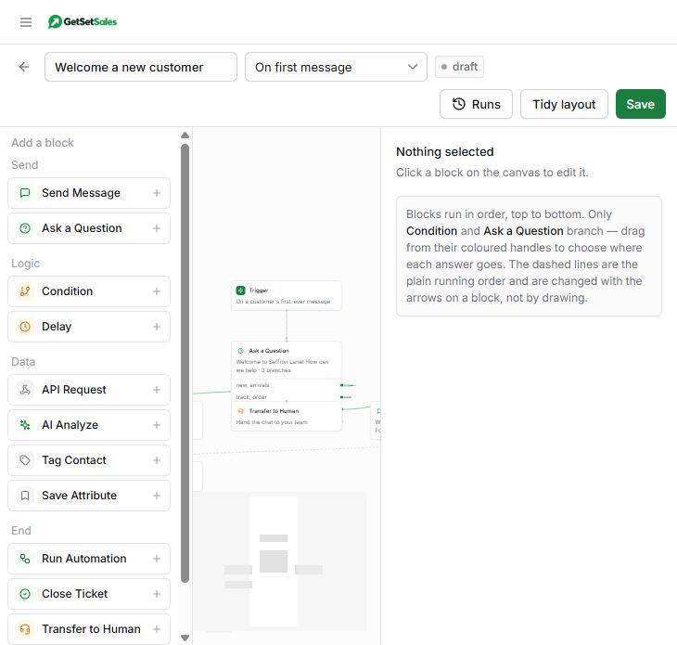This screenshot has width=677, height=645.
Task: Save the automation
Action: coord(640,104)
